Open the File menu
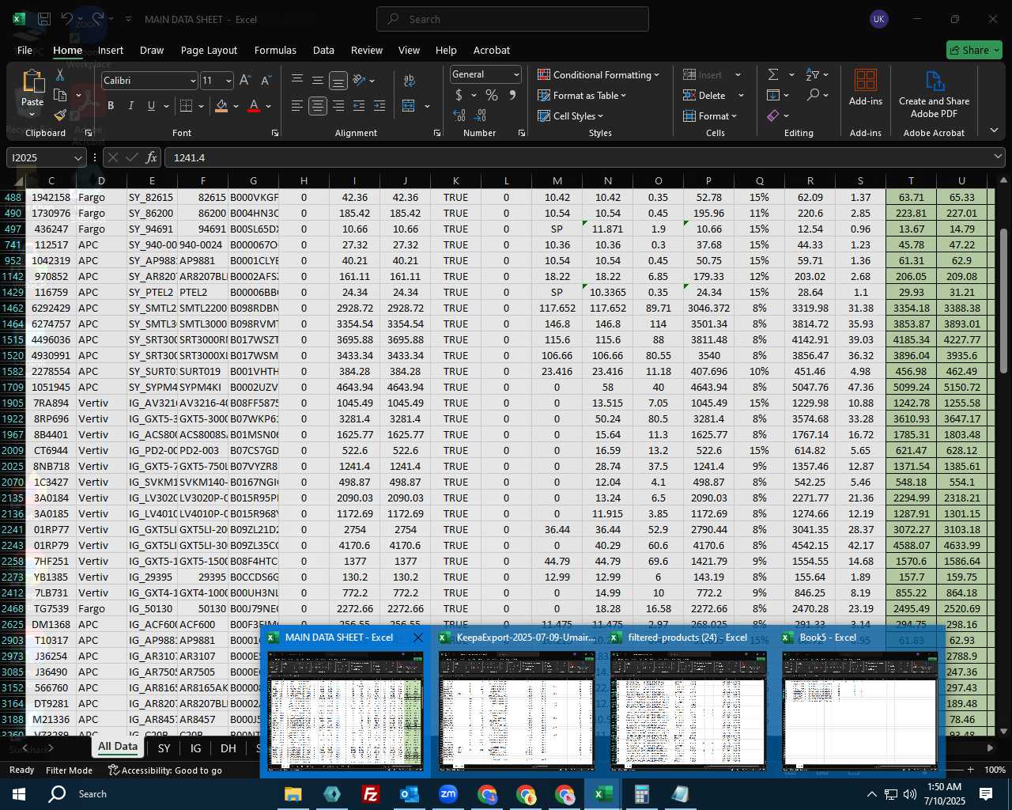 tap(25, 50)
